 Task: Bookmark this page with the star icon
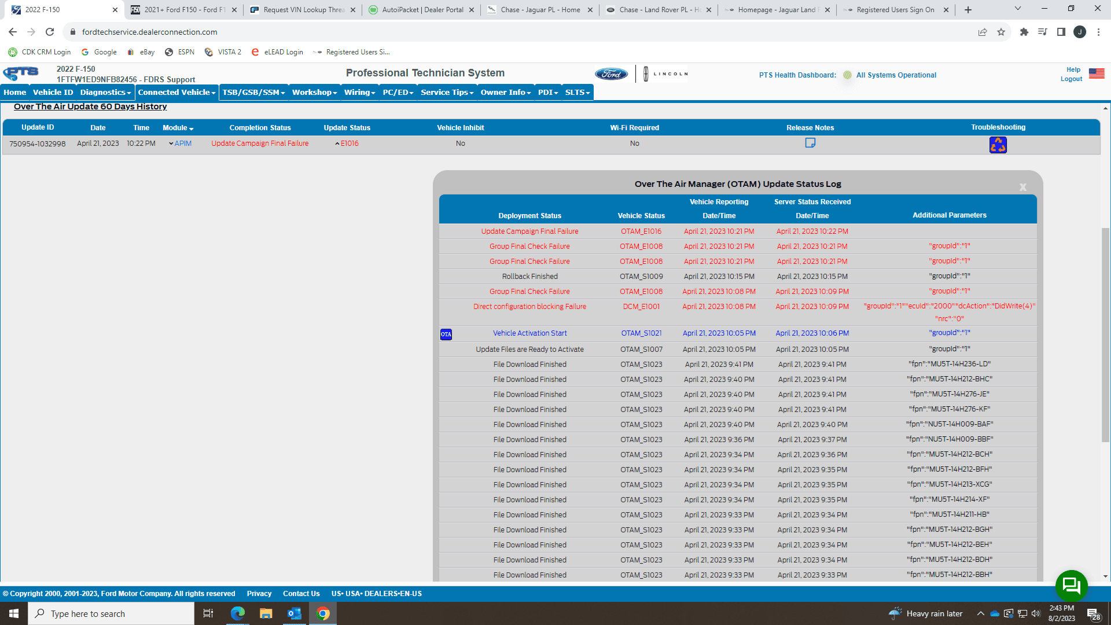click(1001, 32)
